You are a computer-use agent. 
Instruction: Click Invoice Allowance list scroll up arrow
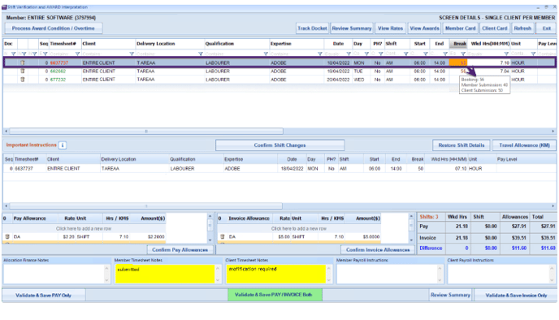tap(411, 216)
